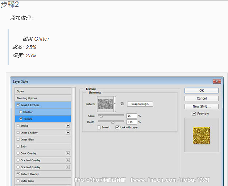
Task: Toggle the Bevel & Emboss checkbox
Action: coord(18,105)
